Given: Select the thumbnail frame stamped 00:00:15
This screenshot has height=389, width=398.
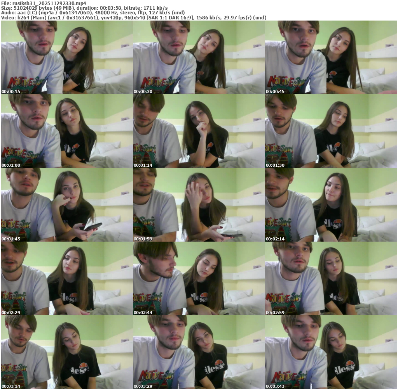Looking at the screenshot, I should [x=67, y=57].
